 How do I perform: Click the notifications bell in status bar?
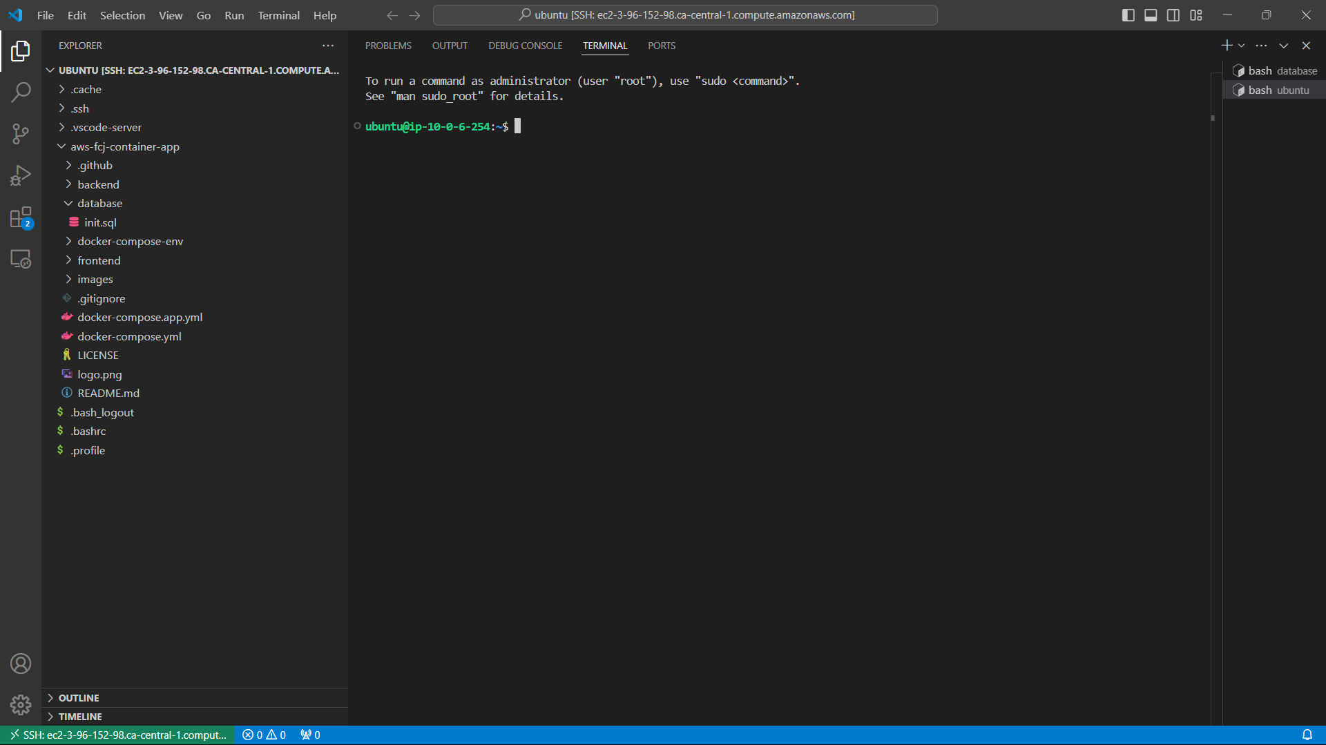click(1307, 735)
